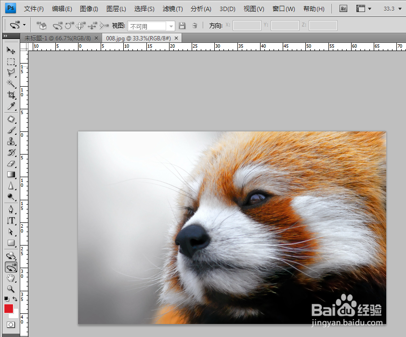Swap foreground and background colors

pos(15,299)
